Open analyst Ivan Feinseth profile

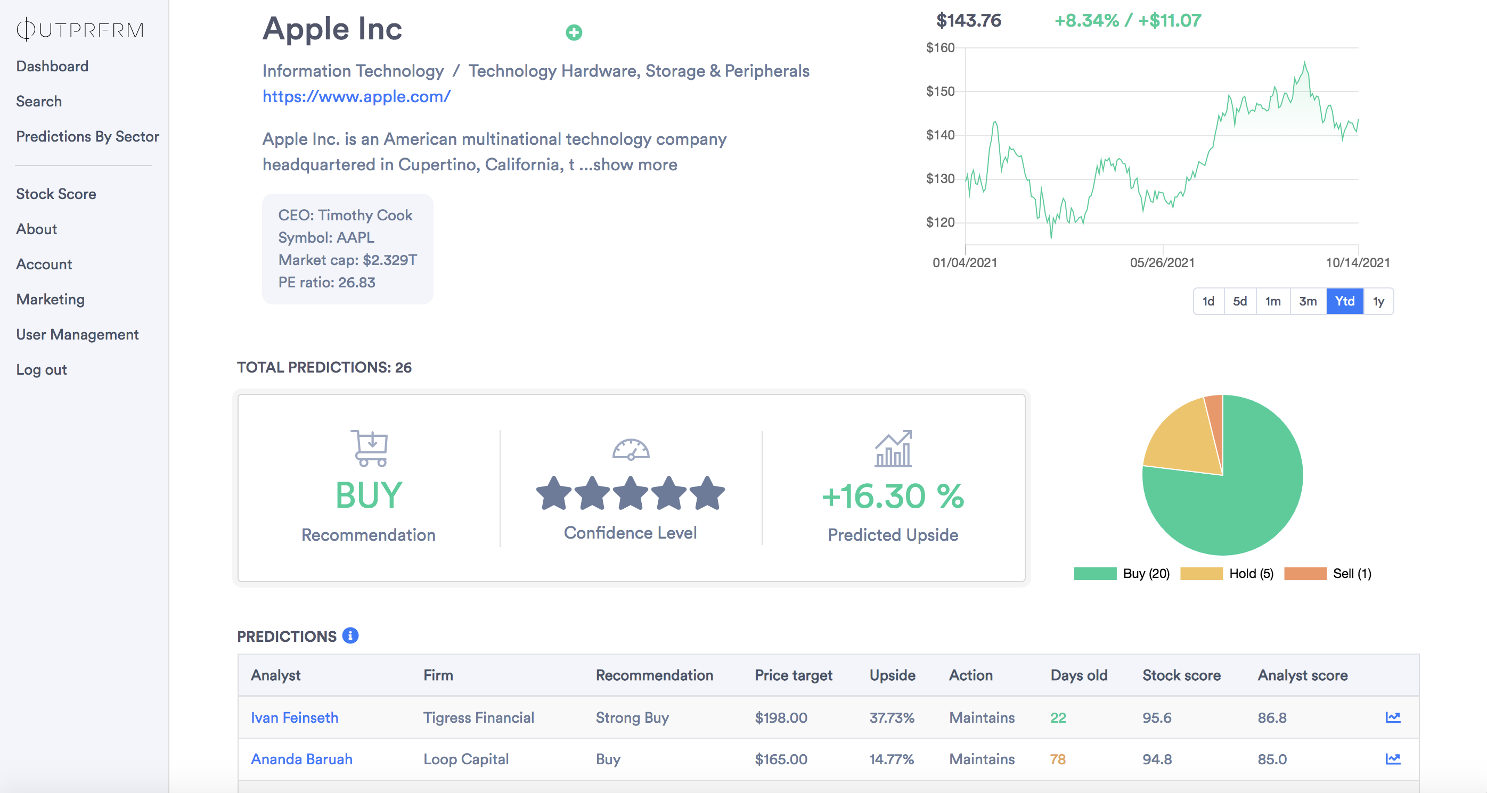pos(295,717)
